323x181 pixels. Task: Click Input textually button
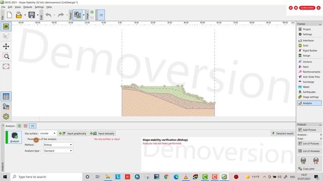(102, 133)
